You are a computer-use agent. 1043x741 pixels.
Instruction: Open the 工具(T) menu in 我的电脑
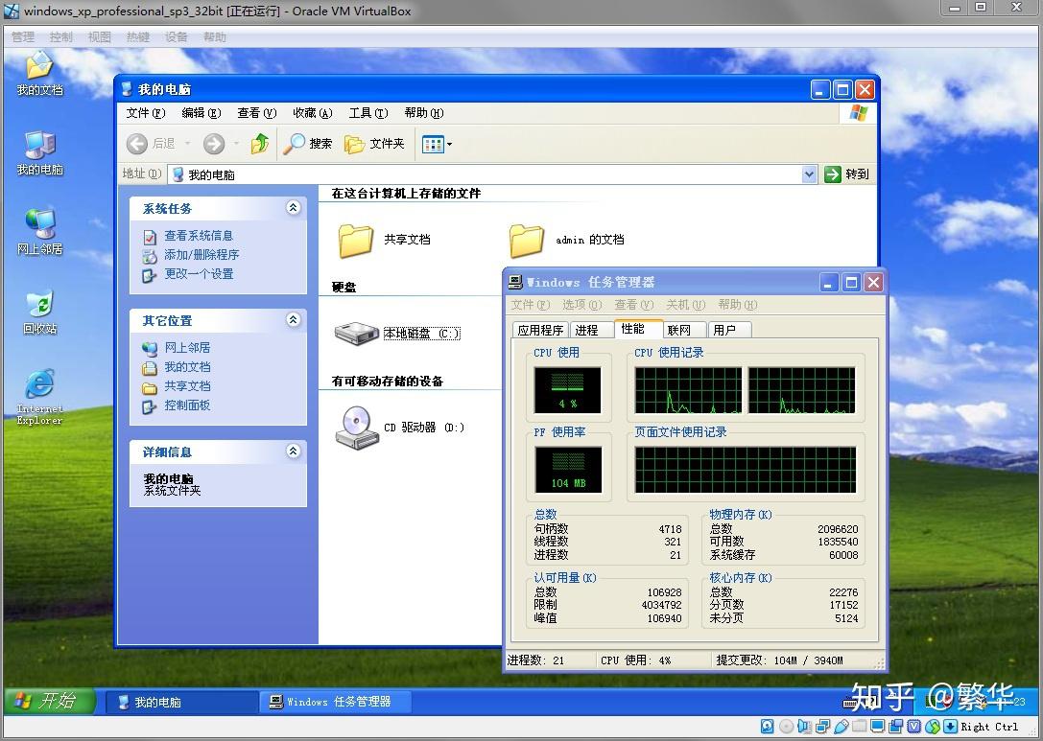[367, 113]
